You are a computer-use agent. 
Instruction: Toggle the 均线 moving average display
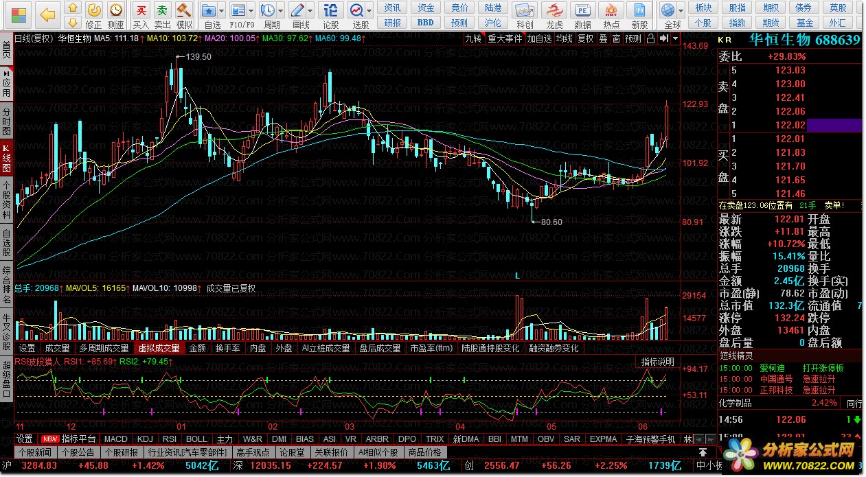[565, 38]
